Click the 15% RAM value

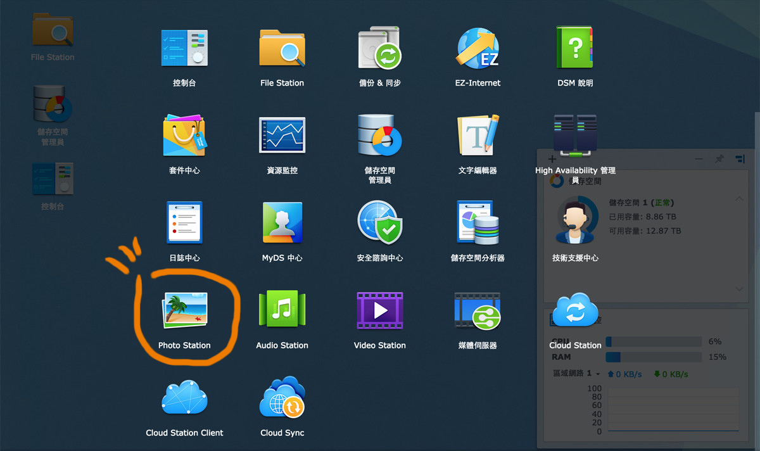click(x=717, y=357)
